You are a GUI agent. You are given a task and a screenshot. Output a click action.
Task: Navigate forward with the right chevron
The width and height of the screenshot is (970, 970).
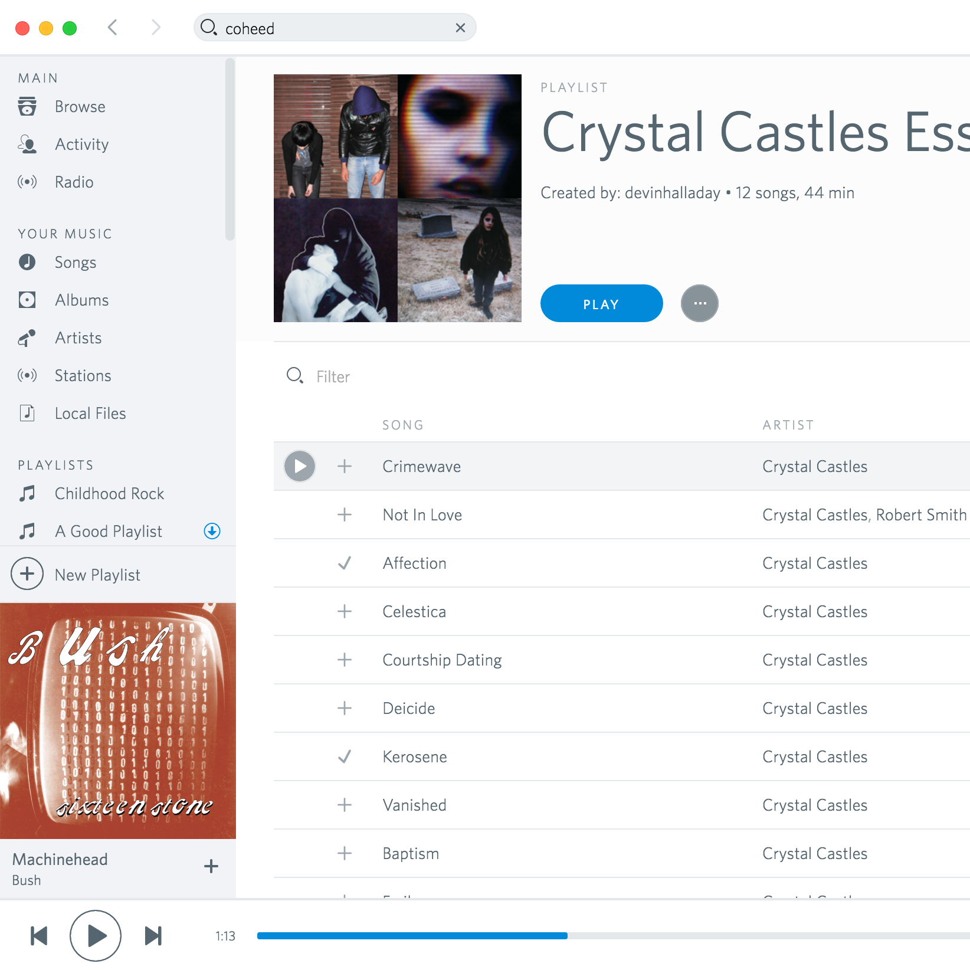click(155, 27)
